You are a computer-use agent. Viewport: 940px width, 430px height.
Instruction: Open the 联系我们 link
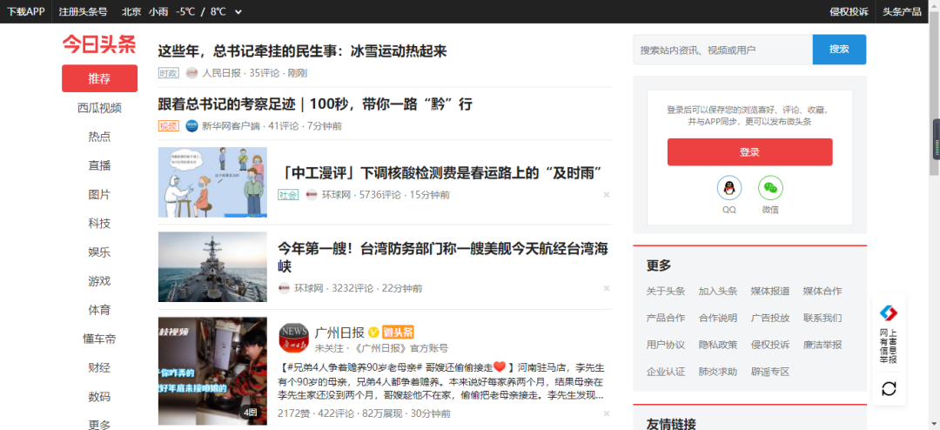tap(822, 318)
